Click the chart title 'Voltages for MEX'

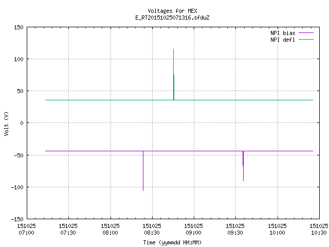click(172, 11)
